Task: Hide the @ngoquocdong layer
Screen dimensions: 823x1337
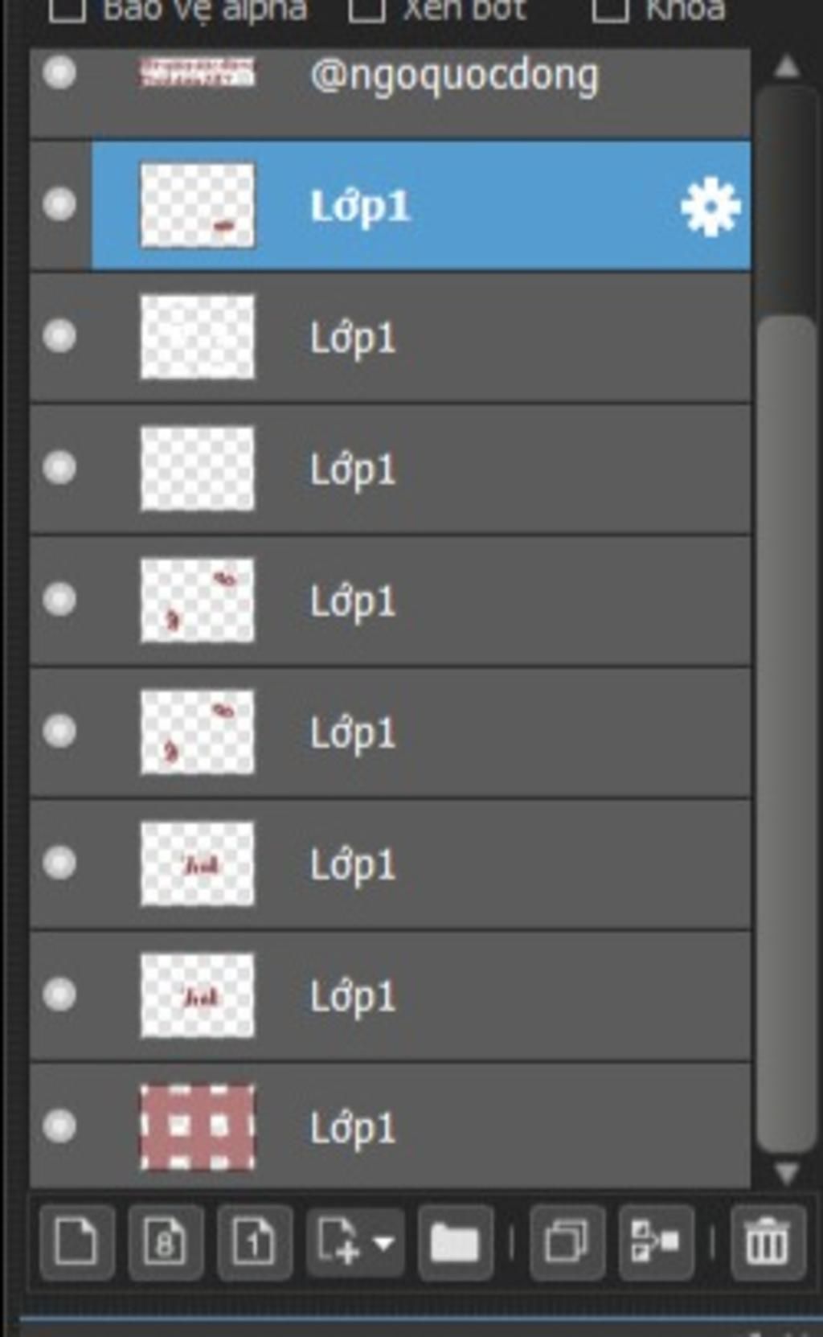Action: (x=59, y=73)
